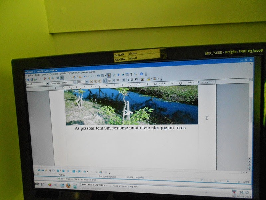266x200 pixels.
Task: Click the Save document icon
Action: [x=32, y=79]
